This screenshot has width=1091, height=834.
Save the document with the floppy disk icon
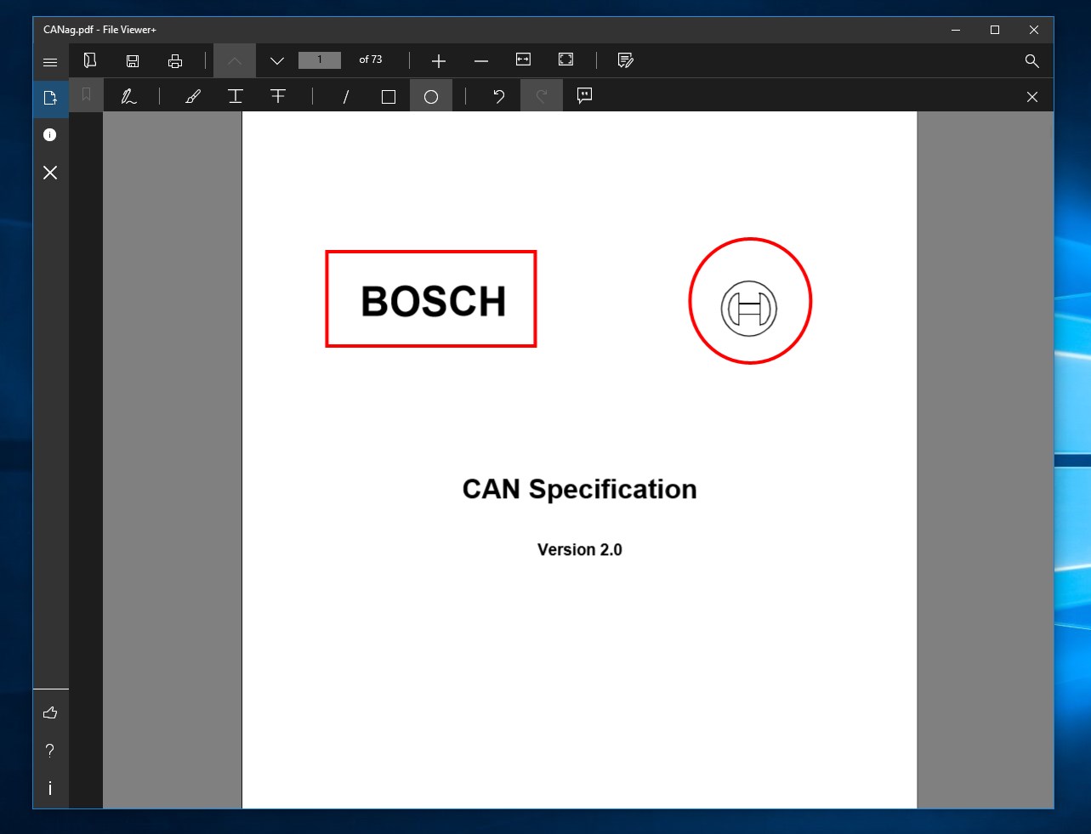[133, 60]
